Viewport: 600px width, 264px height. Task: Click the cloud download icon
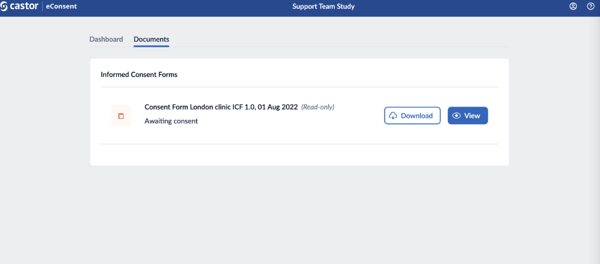[x=393, y=115]
